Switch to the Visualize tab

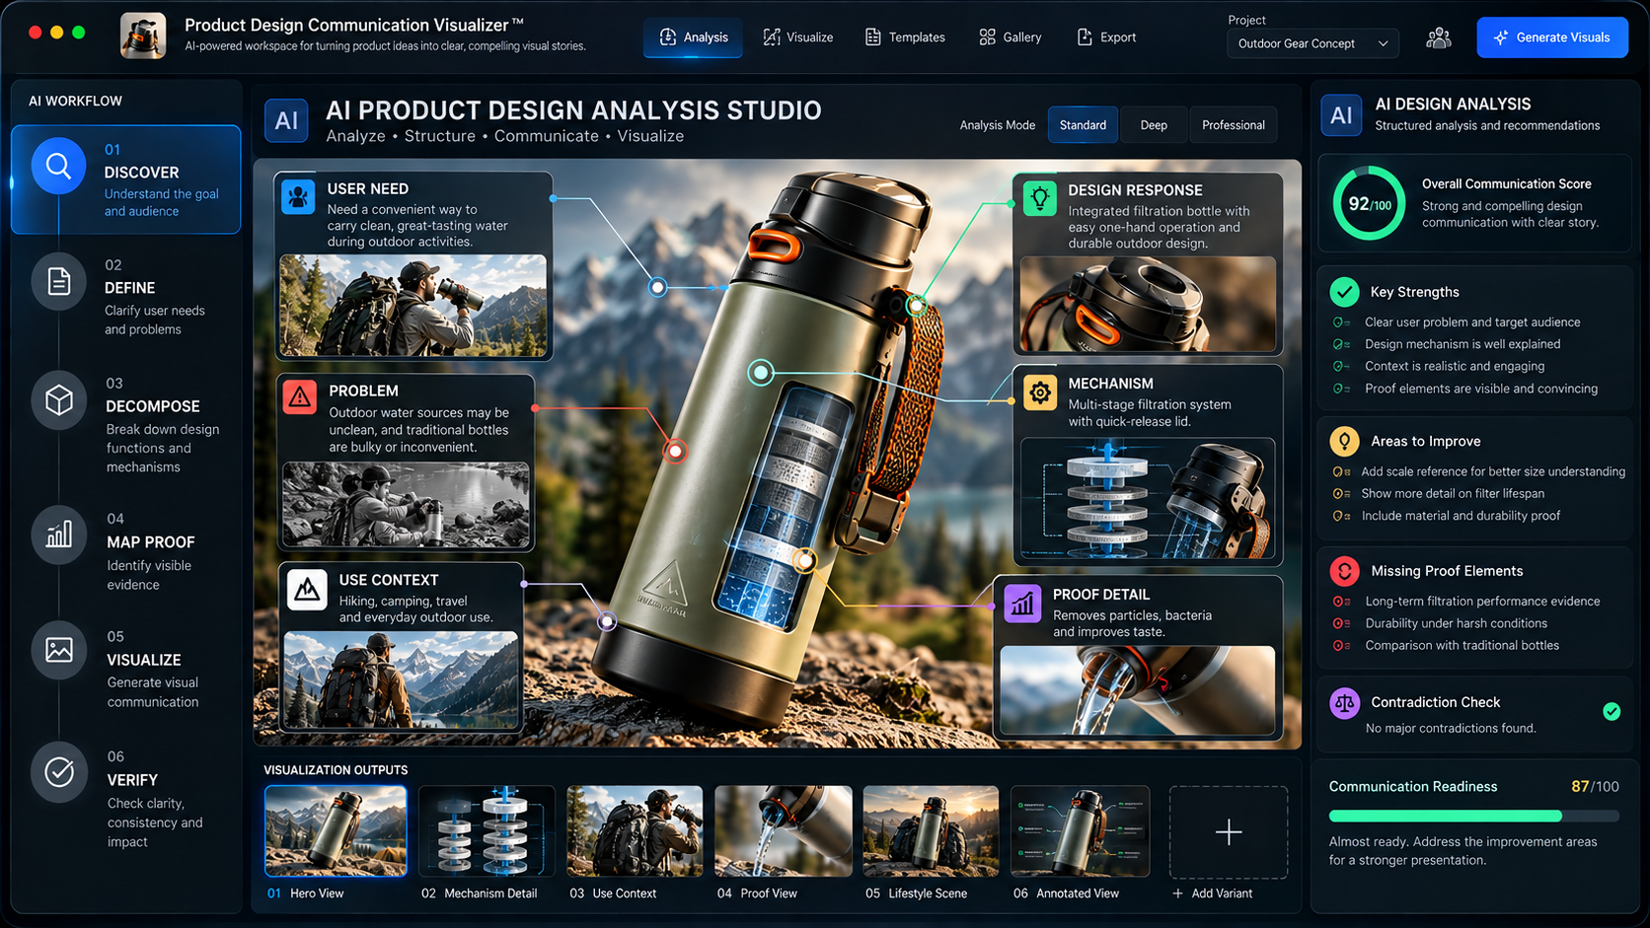click(x=798, y=37)
